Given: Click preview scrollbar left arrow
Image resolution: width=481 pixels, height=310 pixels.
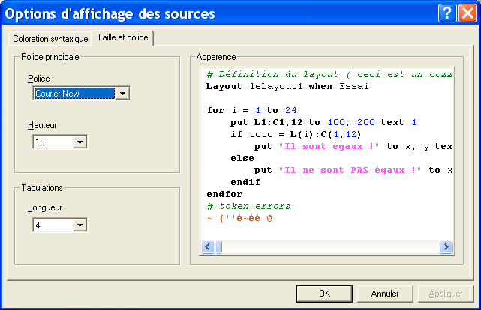Looking at the screenshot, I should (209, 247).
